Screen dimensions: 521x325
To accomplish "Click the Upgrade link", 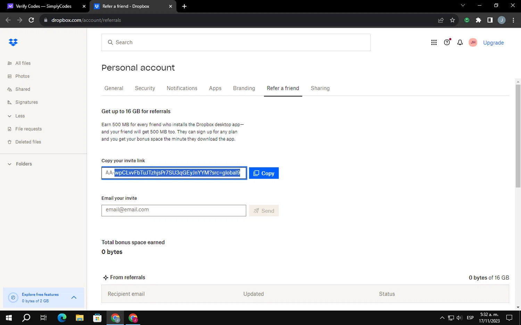I will (493, 43).
